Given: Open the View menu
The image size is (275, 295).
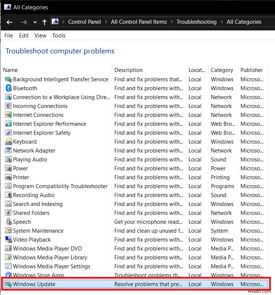Looking at the screenshot, I should coord(40,36).
